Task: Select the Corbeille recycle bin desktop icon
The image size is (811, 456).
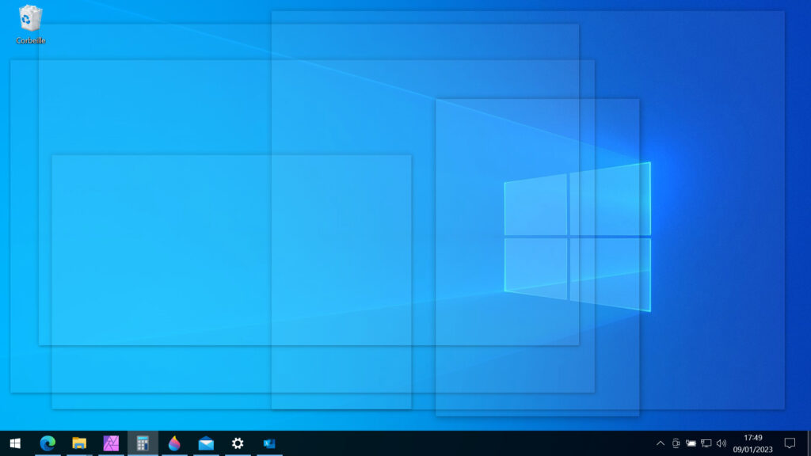Action: (x=31, y=25)
